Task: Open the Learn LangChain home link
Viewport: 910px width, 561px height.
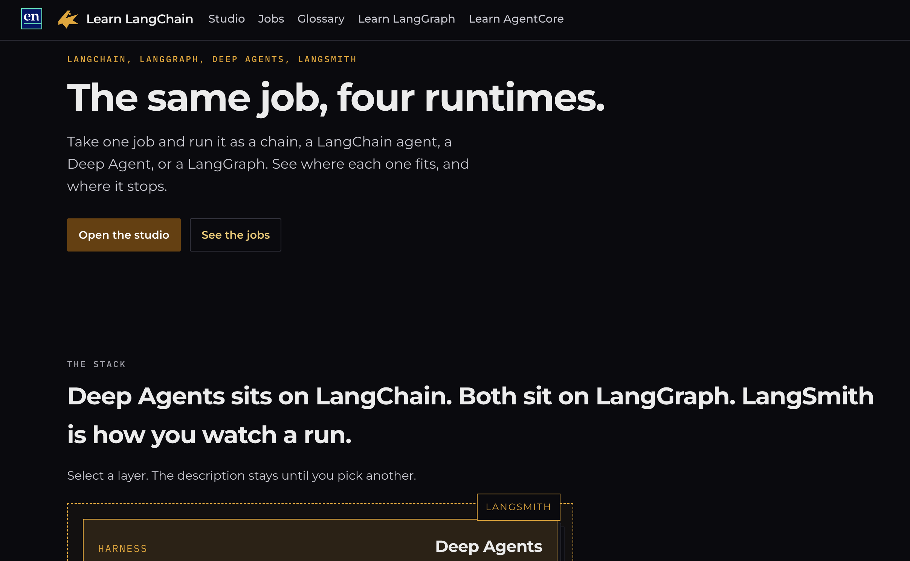Action: pos(140,19)
